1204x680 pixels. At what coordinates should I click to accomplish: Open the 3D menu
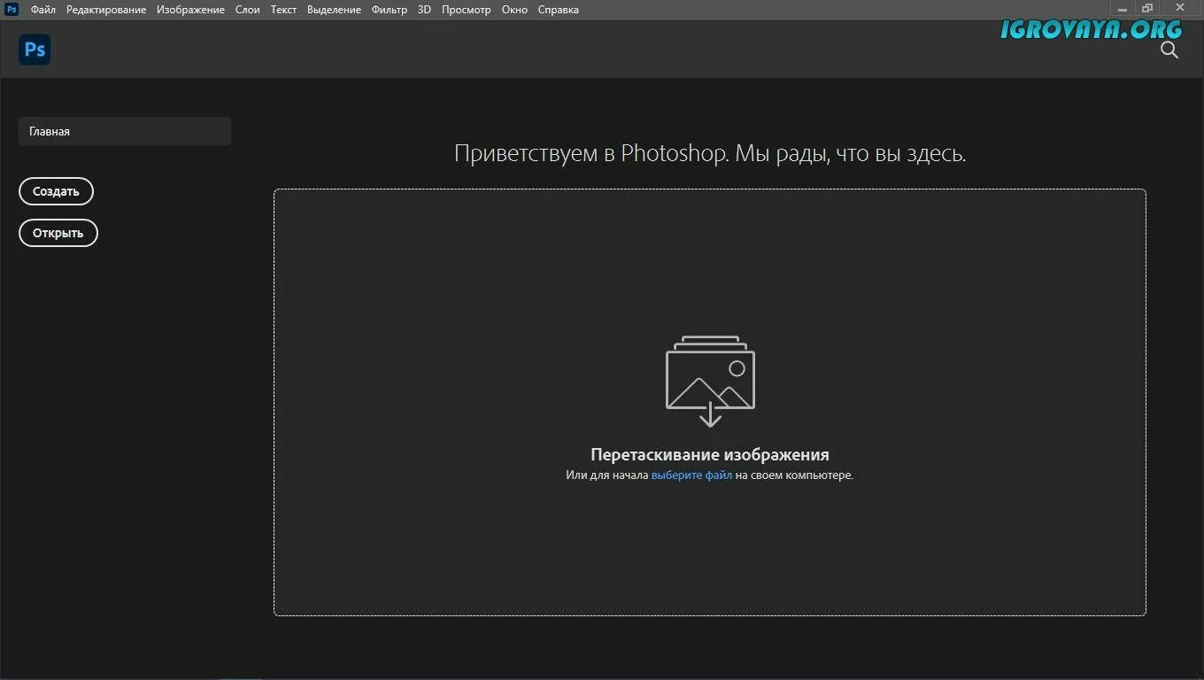tap(424, 10)
